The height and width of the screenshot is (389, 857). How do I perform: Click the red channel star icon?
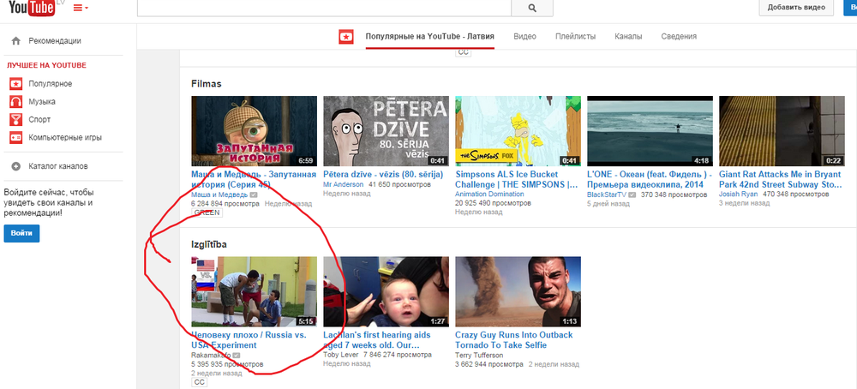(345, 37)
